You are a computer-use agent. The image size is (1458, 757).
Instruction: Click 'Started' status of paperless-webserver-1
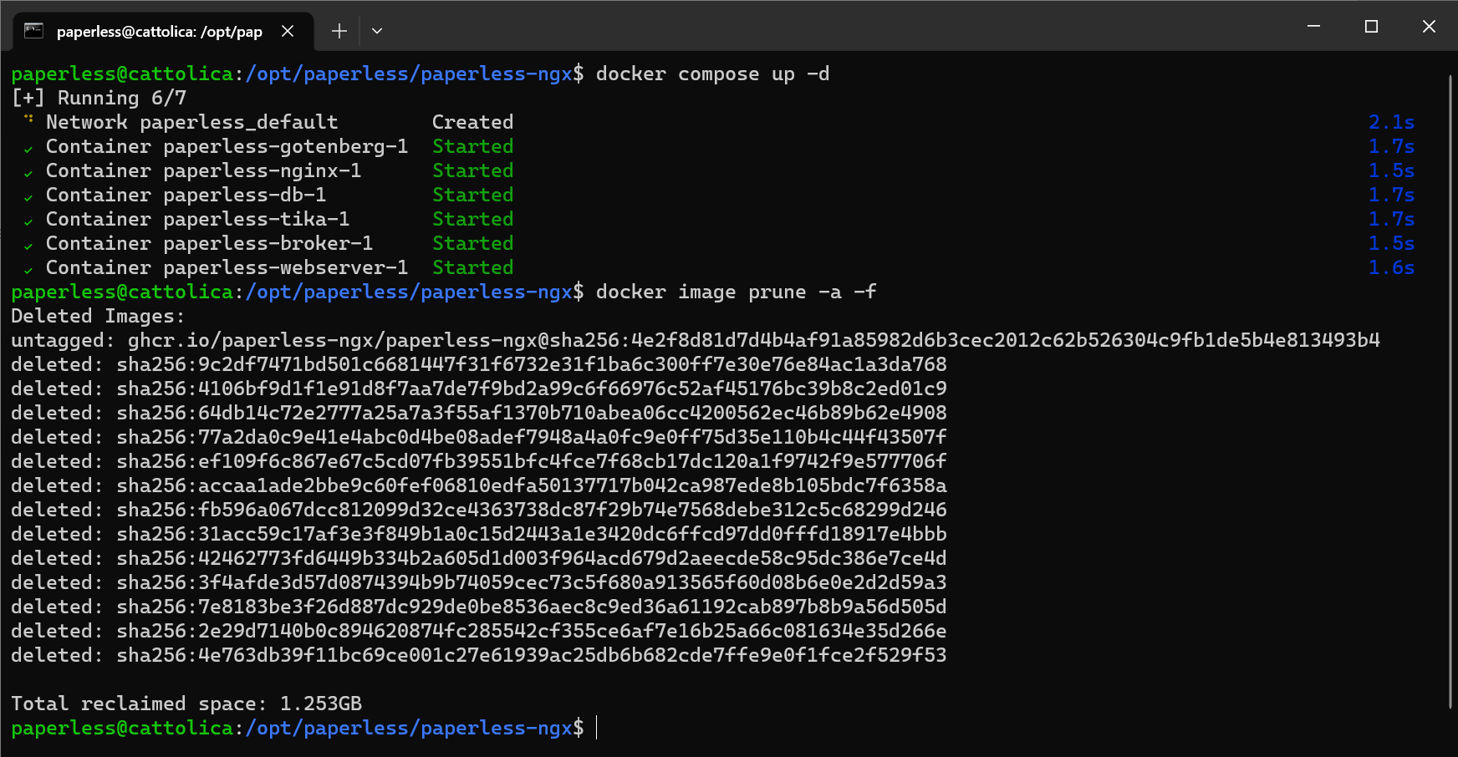[472, 267]
